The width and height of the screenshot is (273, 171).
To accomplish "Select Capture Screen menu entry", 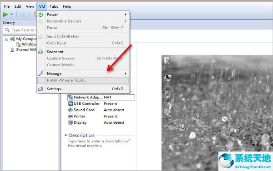I will tap(83, 59).
